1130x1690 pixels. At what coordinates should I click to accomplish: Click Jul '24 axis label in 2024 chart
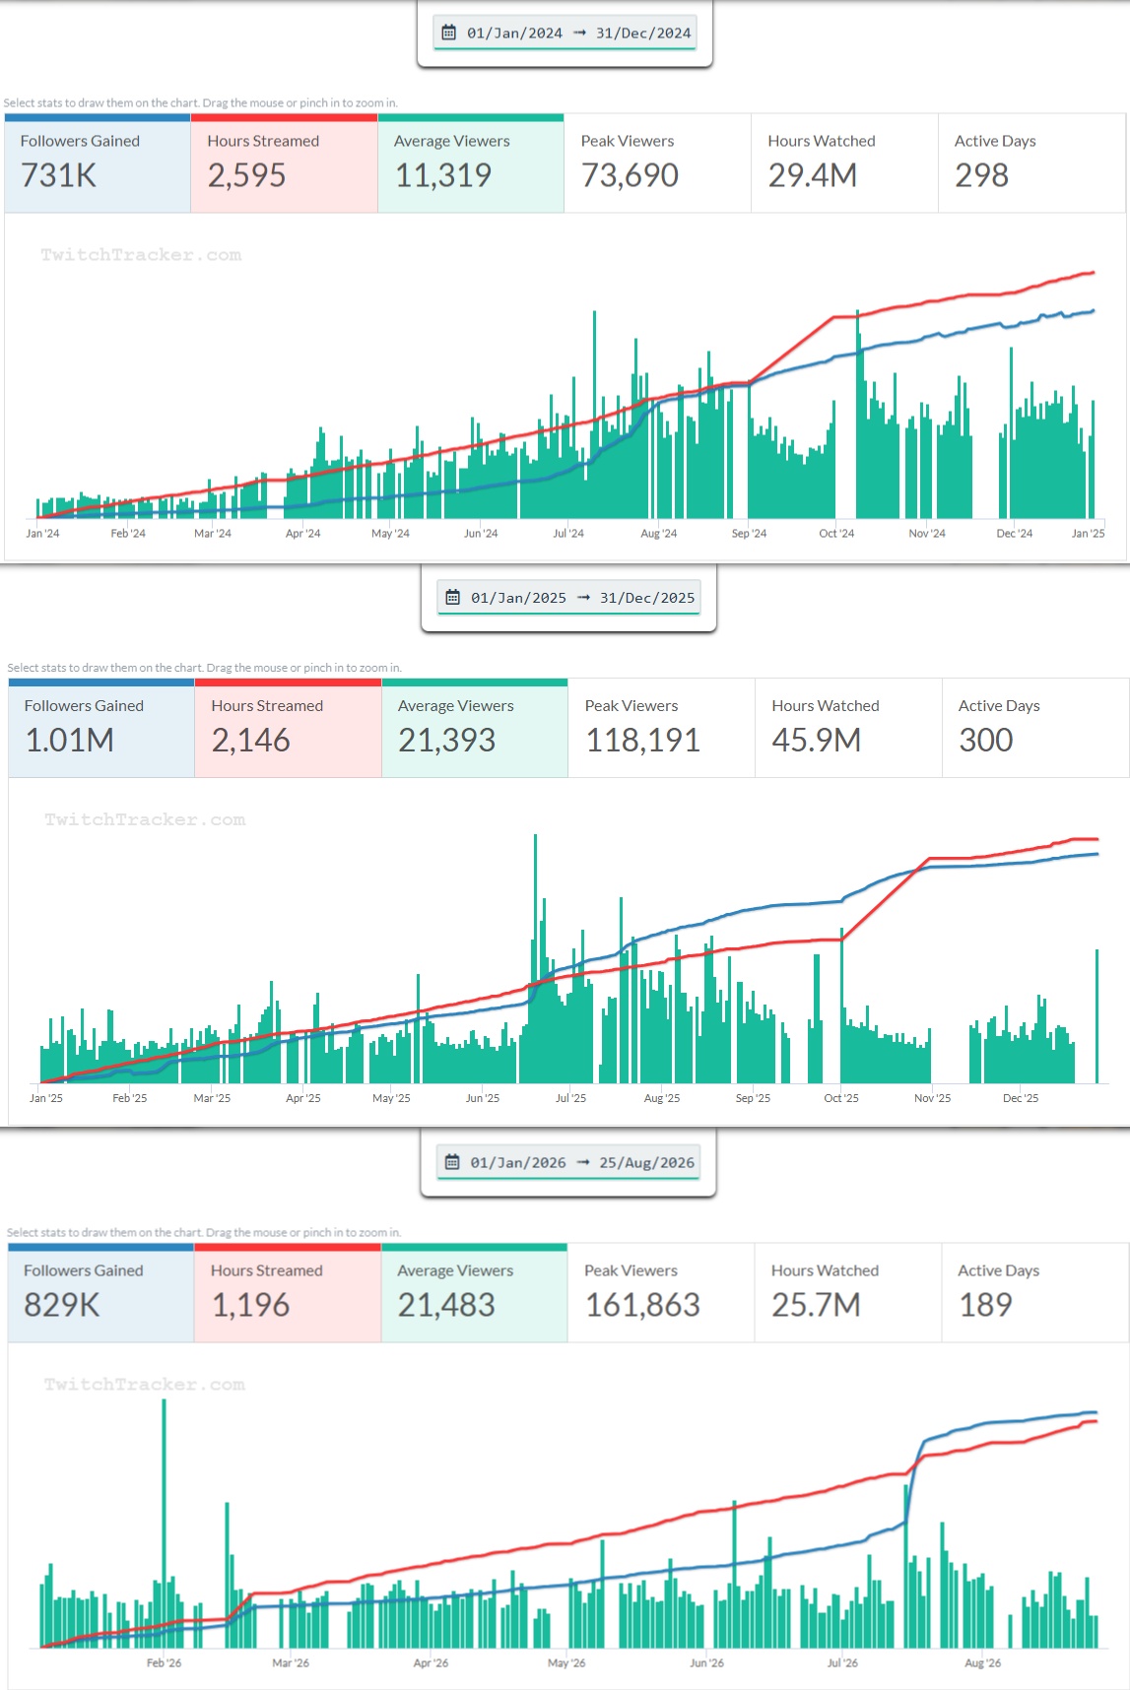[x=568, y=534]
